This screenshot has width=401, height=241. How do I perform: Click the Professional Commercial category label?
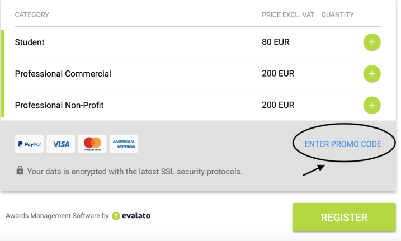(x=63, y=74)
